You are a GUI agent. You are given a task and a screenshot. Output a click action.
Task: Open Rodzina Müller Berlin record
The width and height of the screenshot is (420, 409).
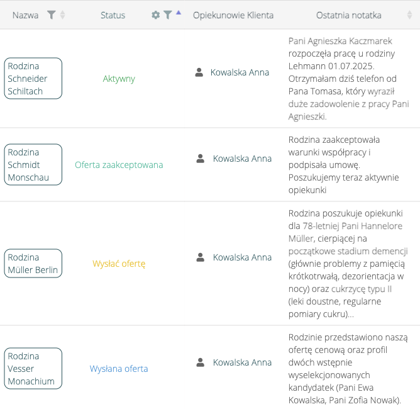(x=33, y=264)
